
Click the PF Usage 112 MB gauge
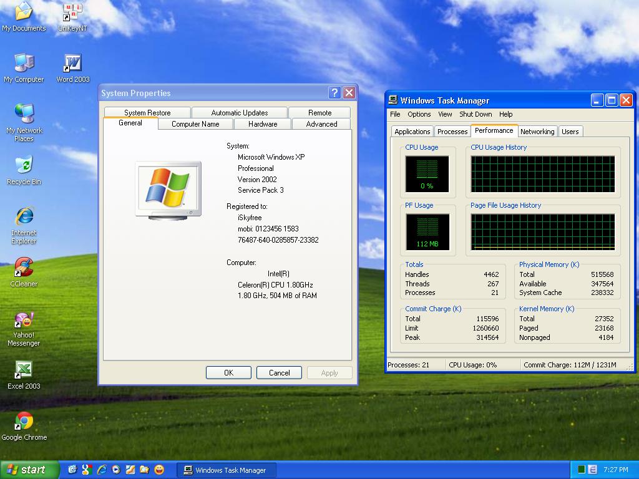[x=427, y=232]
